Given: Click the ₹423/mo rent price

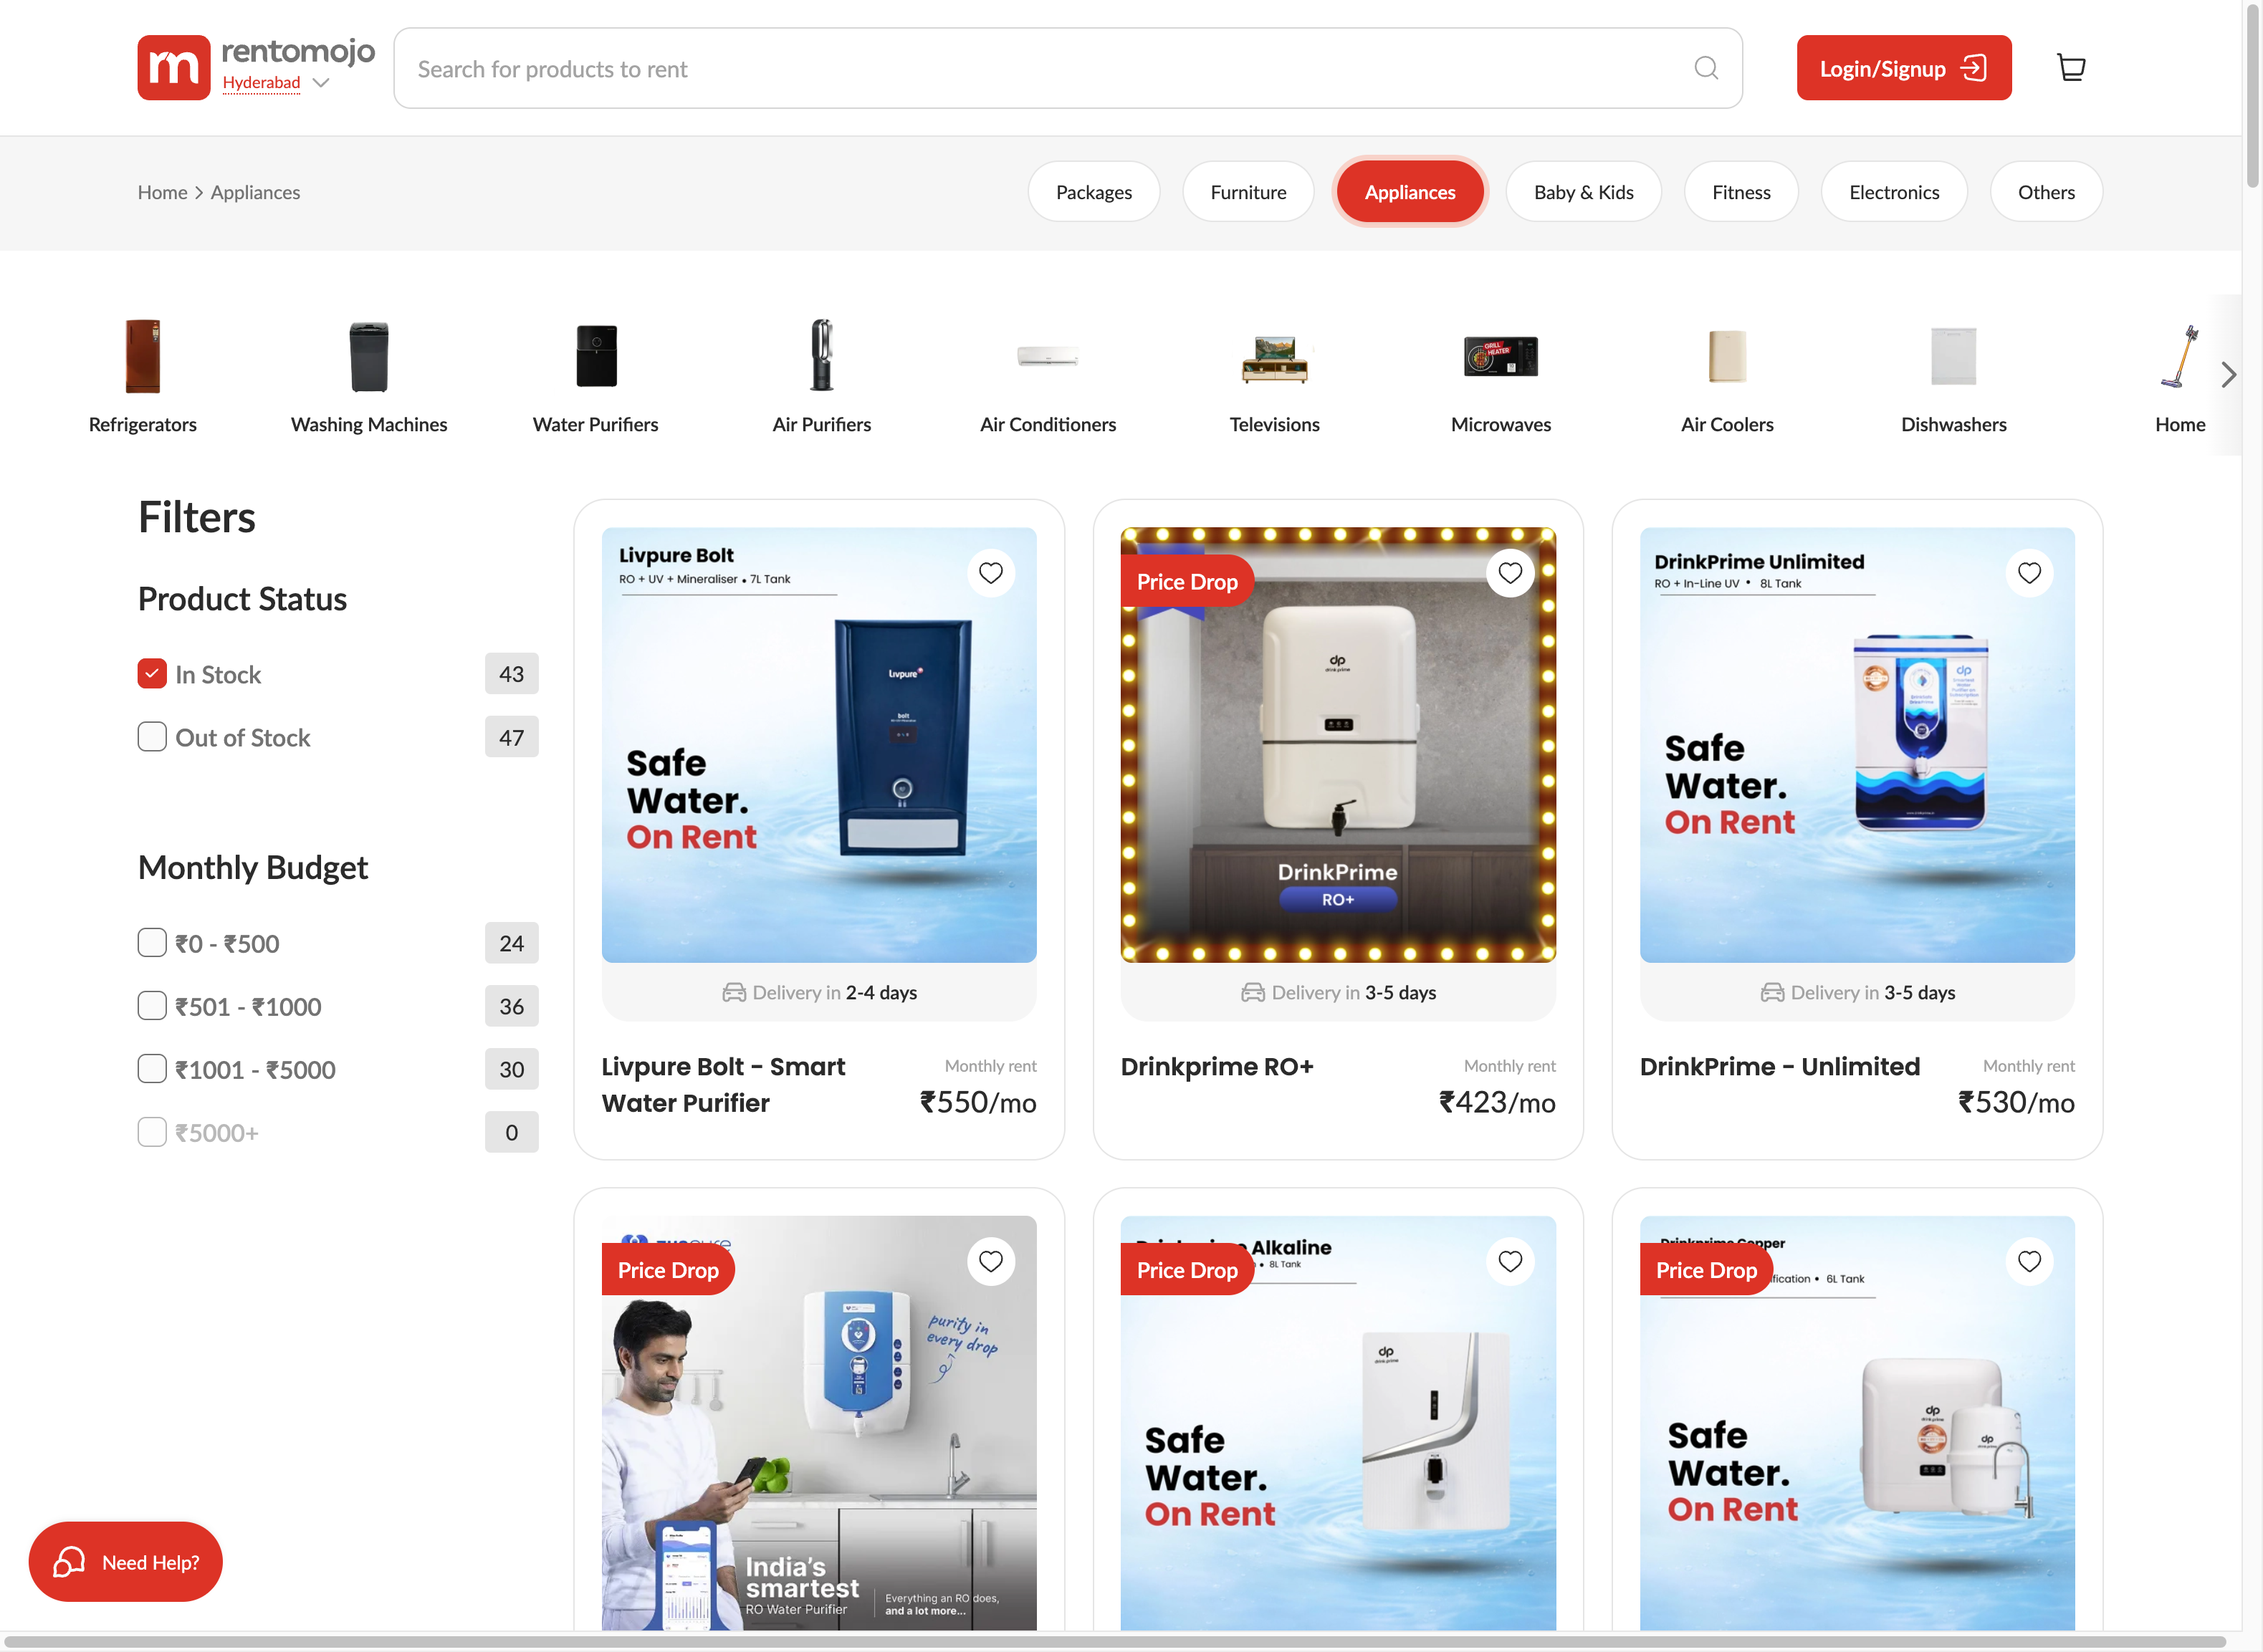Looking at the screenshot, I should tap(1497, 1102).
